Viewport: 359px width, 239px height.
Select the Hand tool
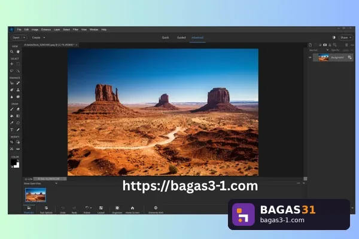(18, 52)
